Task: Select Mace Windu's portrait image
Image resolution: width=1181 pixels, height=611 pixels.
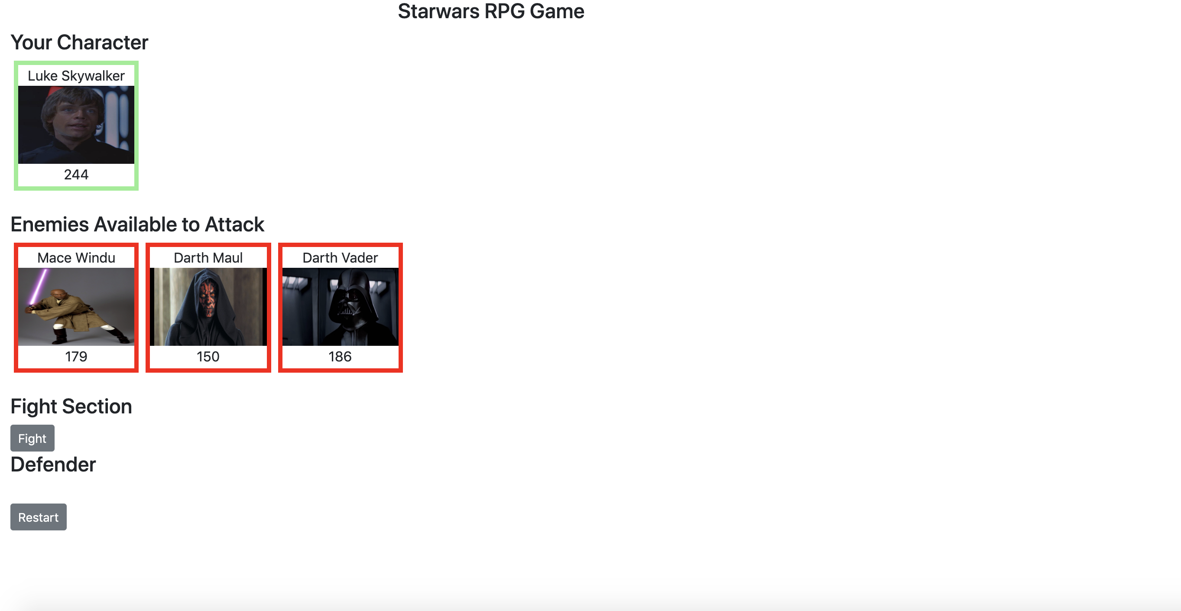Action: tap(76, 307)
